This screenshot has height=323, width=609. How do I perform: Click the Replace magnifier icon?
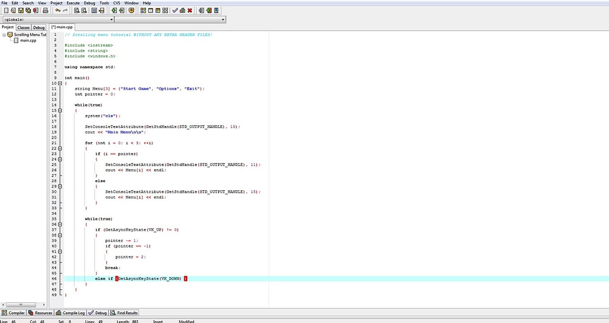point(84,10)
